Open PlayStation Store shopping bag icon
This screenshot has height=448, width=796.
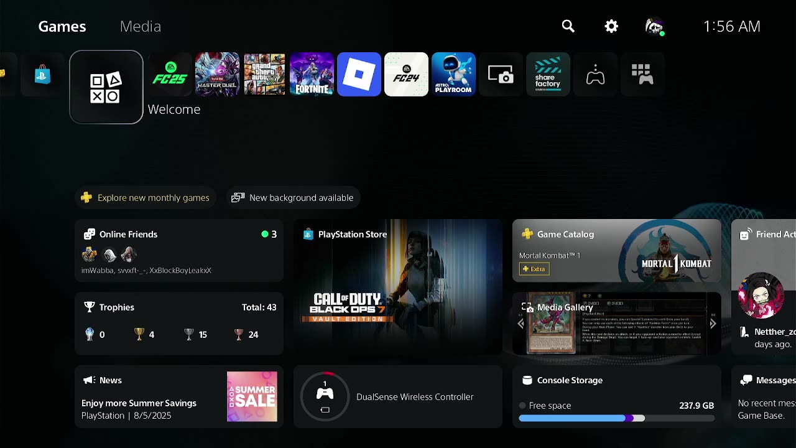click(42, 75)
